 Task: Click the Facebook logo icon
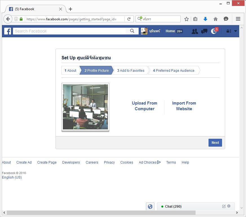(8, 31)
